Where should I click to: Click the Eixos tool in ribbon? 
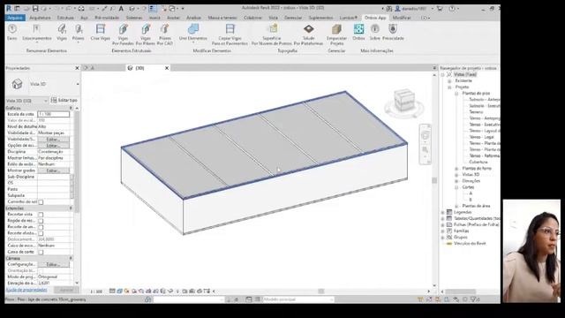point(11,32)
